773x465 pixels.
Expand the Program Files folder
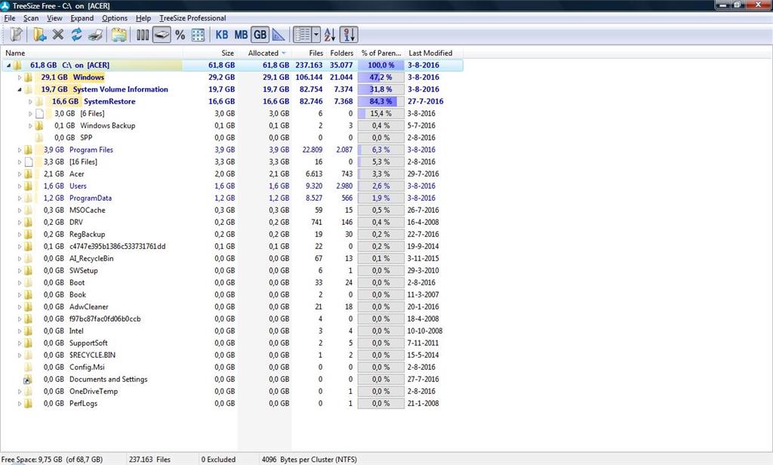pos(20,150)
